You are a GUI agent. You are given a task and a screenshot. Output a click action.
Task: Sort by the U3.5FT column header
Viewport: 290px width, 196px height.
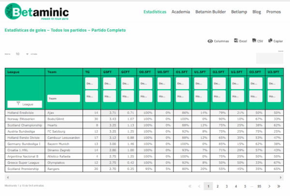pyautogui.click(x=274, y=72)
